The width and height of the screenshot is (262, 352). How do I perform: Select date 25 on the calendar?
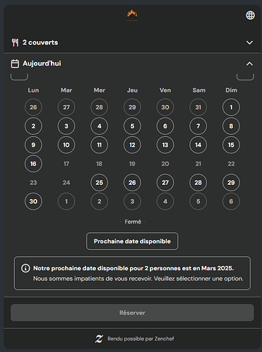pyautogui.click(x=100, y=183)
